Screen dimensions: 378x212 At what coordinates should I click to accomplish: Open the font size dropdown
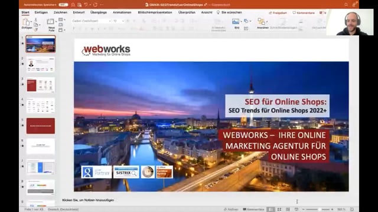tap(118, 21)
